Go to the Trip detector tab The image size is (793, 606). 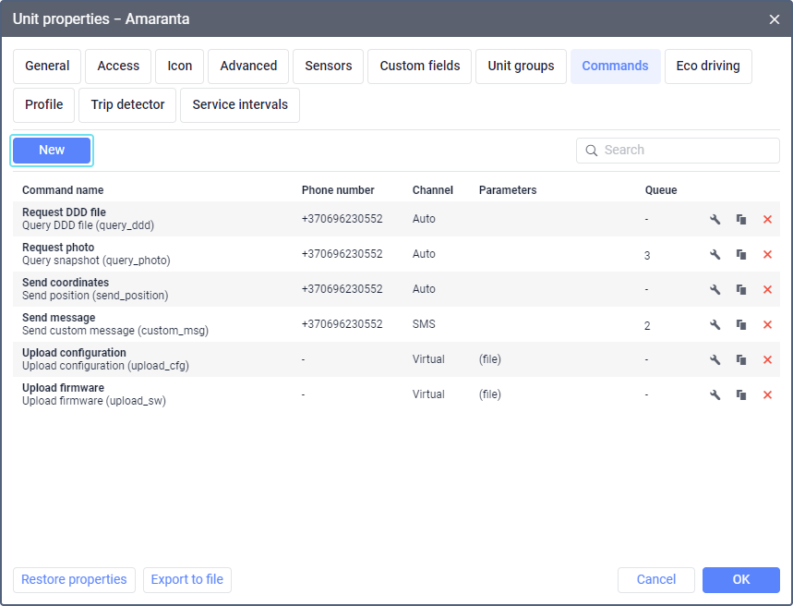click(127, 105)
